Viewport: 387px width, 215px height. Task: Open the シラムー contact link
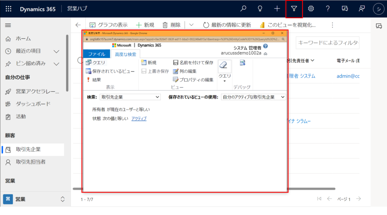click(x=299, y=121)
